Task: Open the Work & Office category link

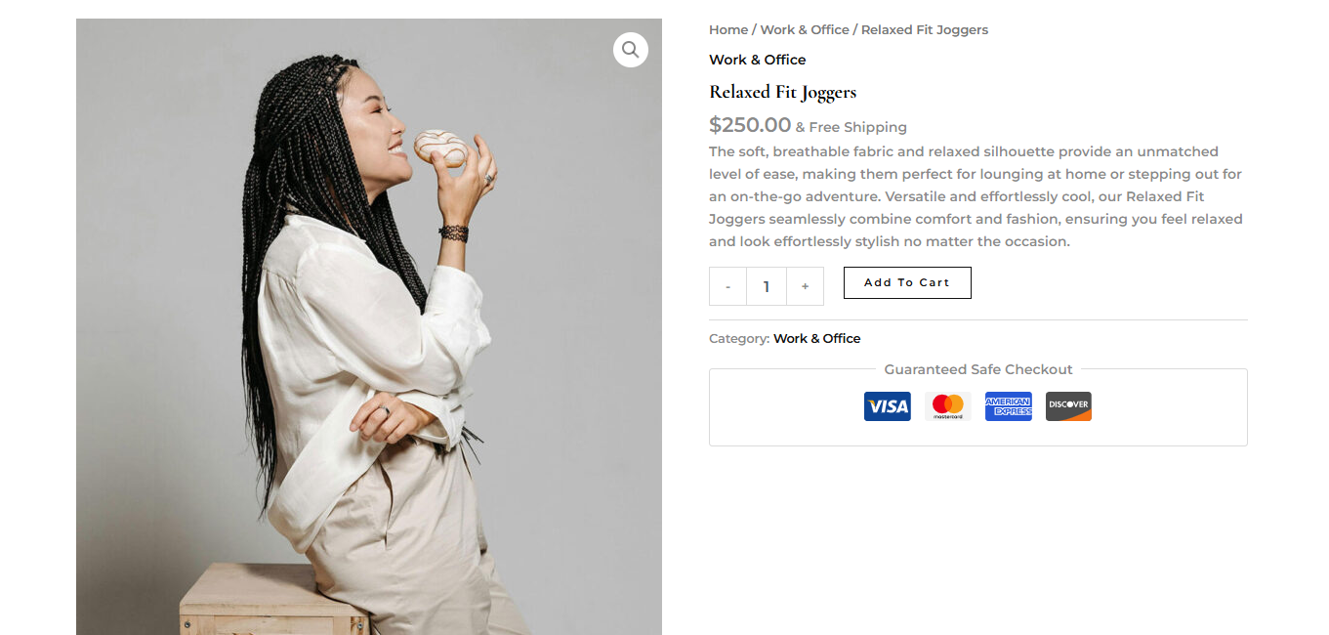Action: point(816,338)
